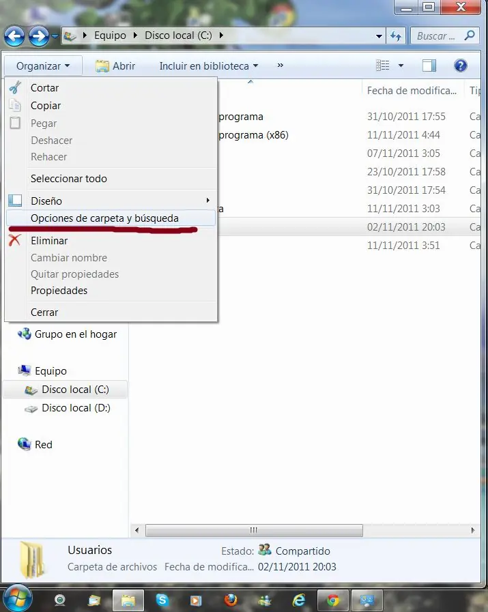Click the magnifying glass search icon
Screen dimensions: 488x612
coord(470,35)
